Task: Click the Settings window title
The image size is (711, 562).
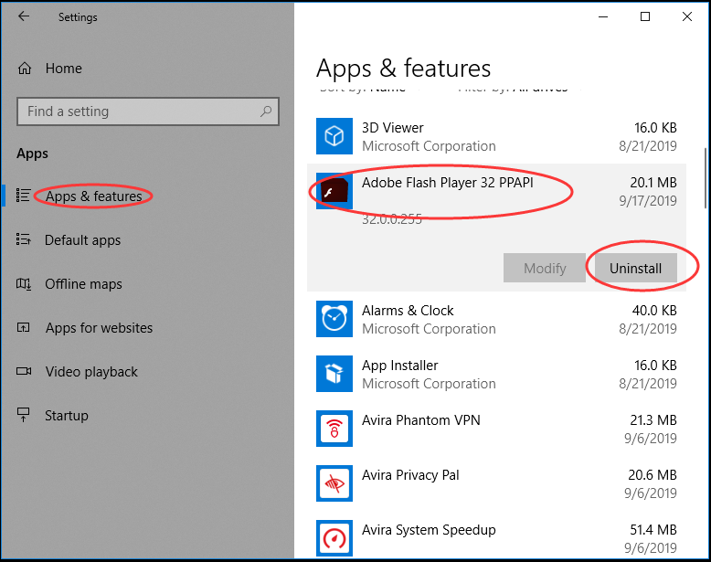Action: click(78, 17)
